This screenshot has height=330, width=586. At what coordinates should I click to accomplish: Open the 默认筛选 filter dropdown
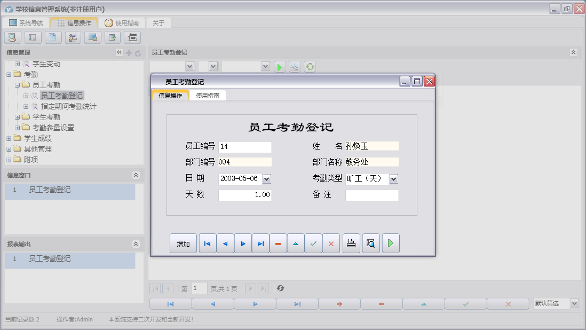(x=574, y=303)
